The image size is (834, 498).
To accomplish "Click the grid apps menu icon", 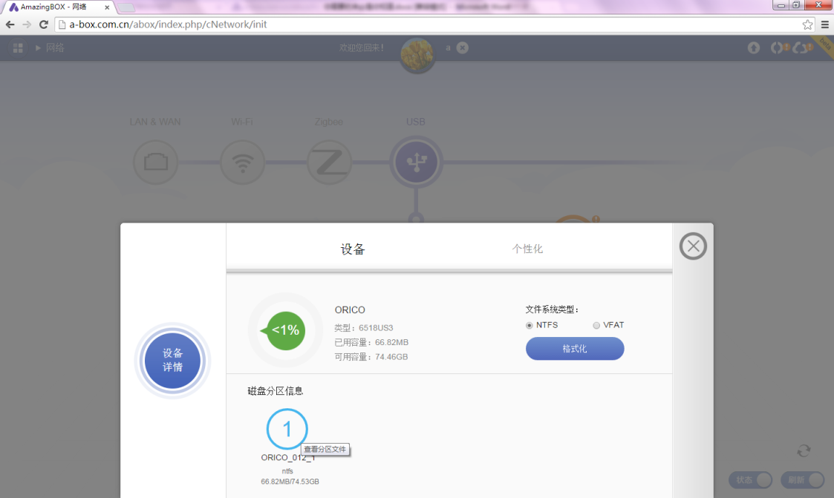I will pyautogui.click(x=18, y=48).
